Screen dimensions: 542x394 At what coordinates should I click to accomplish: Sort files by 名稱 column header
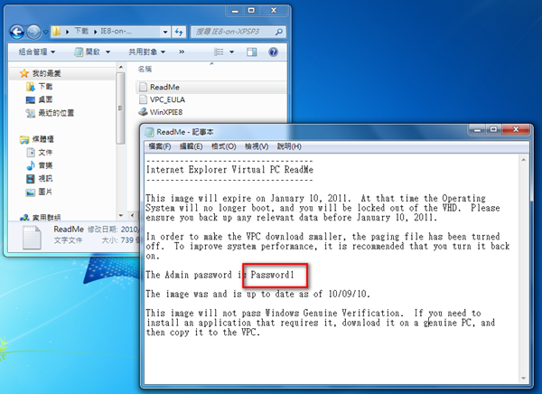(145, 70)
